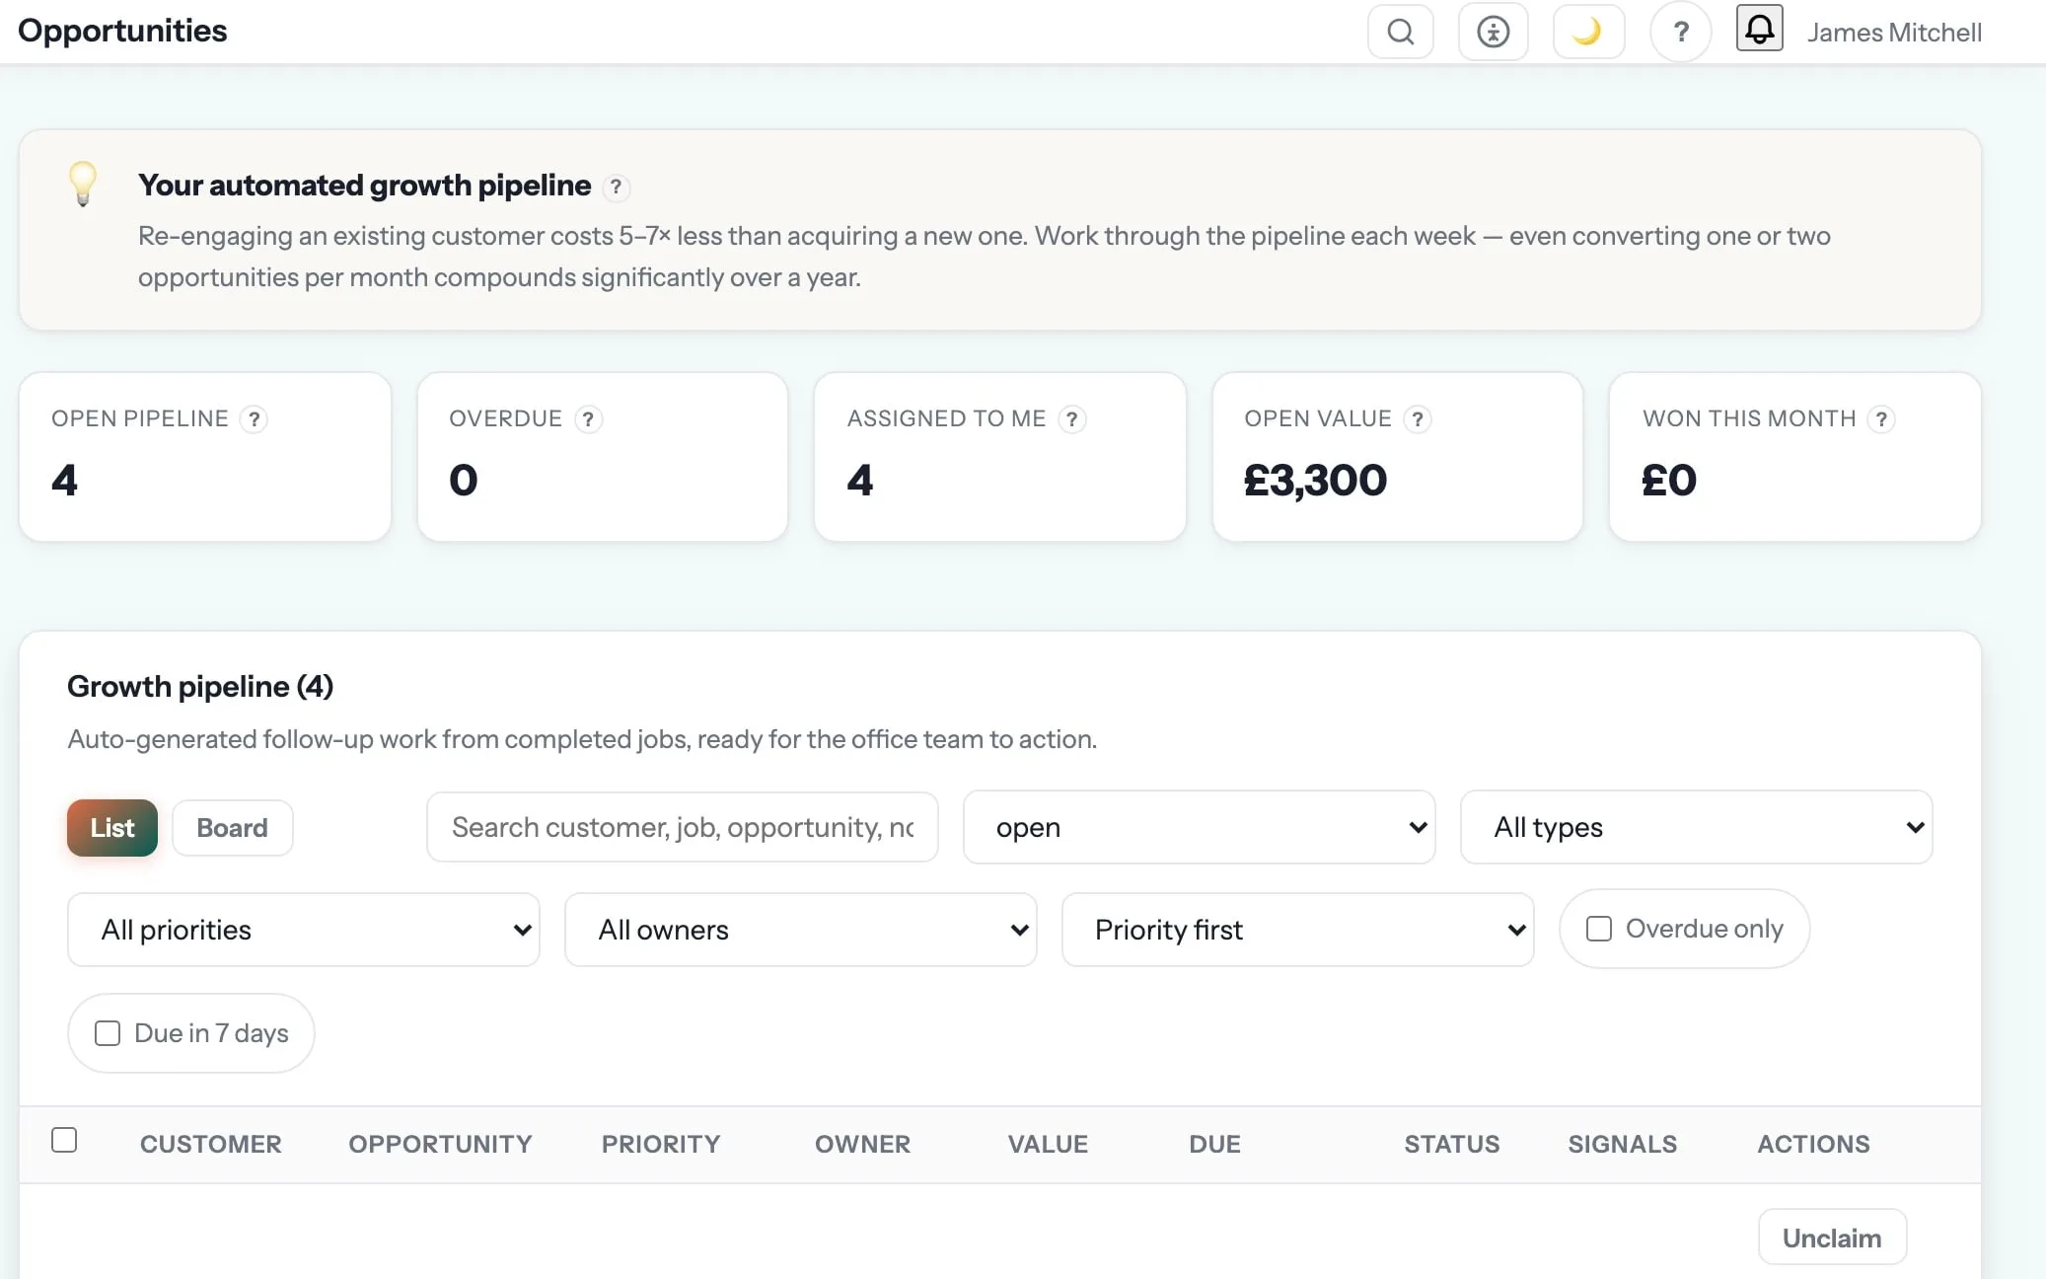
Task: Click the CUSTOMER column header
Action: click(x=210, y=1144)
